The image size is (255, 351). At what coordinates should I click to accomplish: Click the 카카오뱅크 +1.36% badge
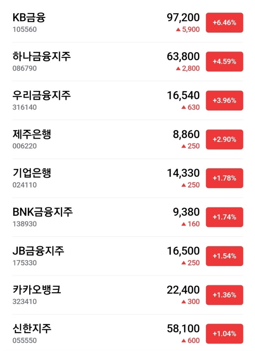coord(224,295)
